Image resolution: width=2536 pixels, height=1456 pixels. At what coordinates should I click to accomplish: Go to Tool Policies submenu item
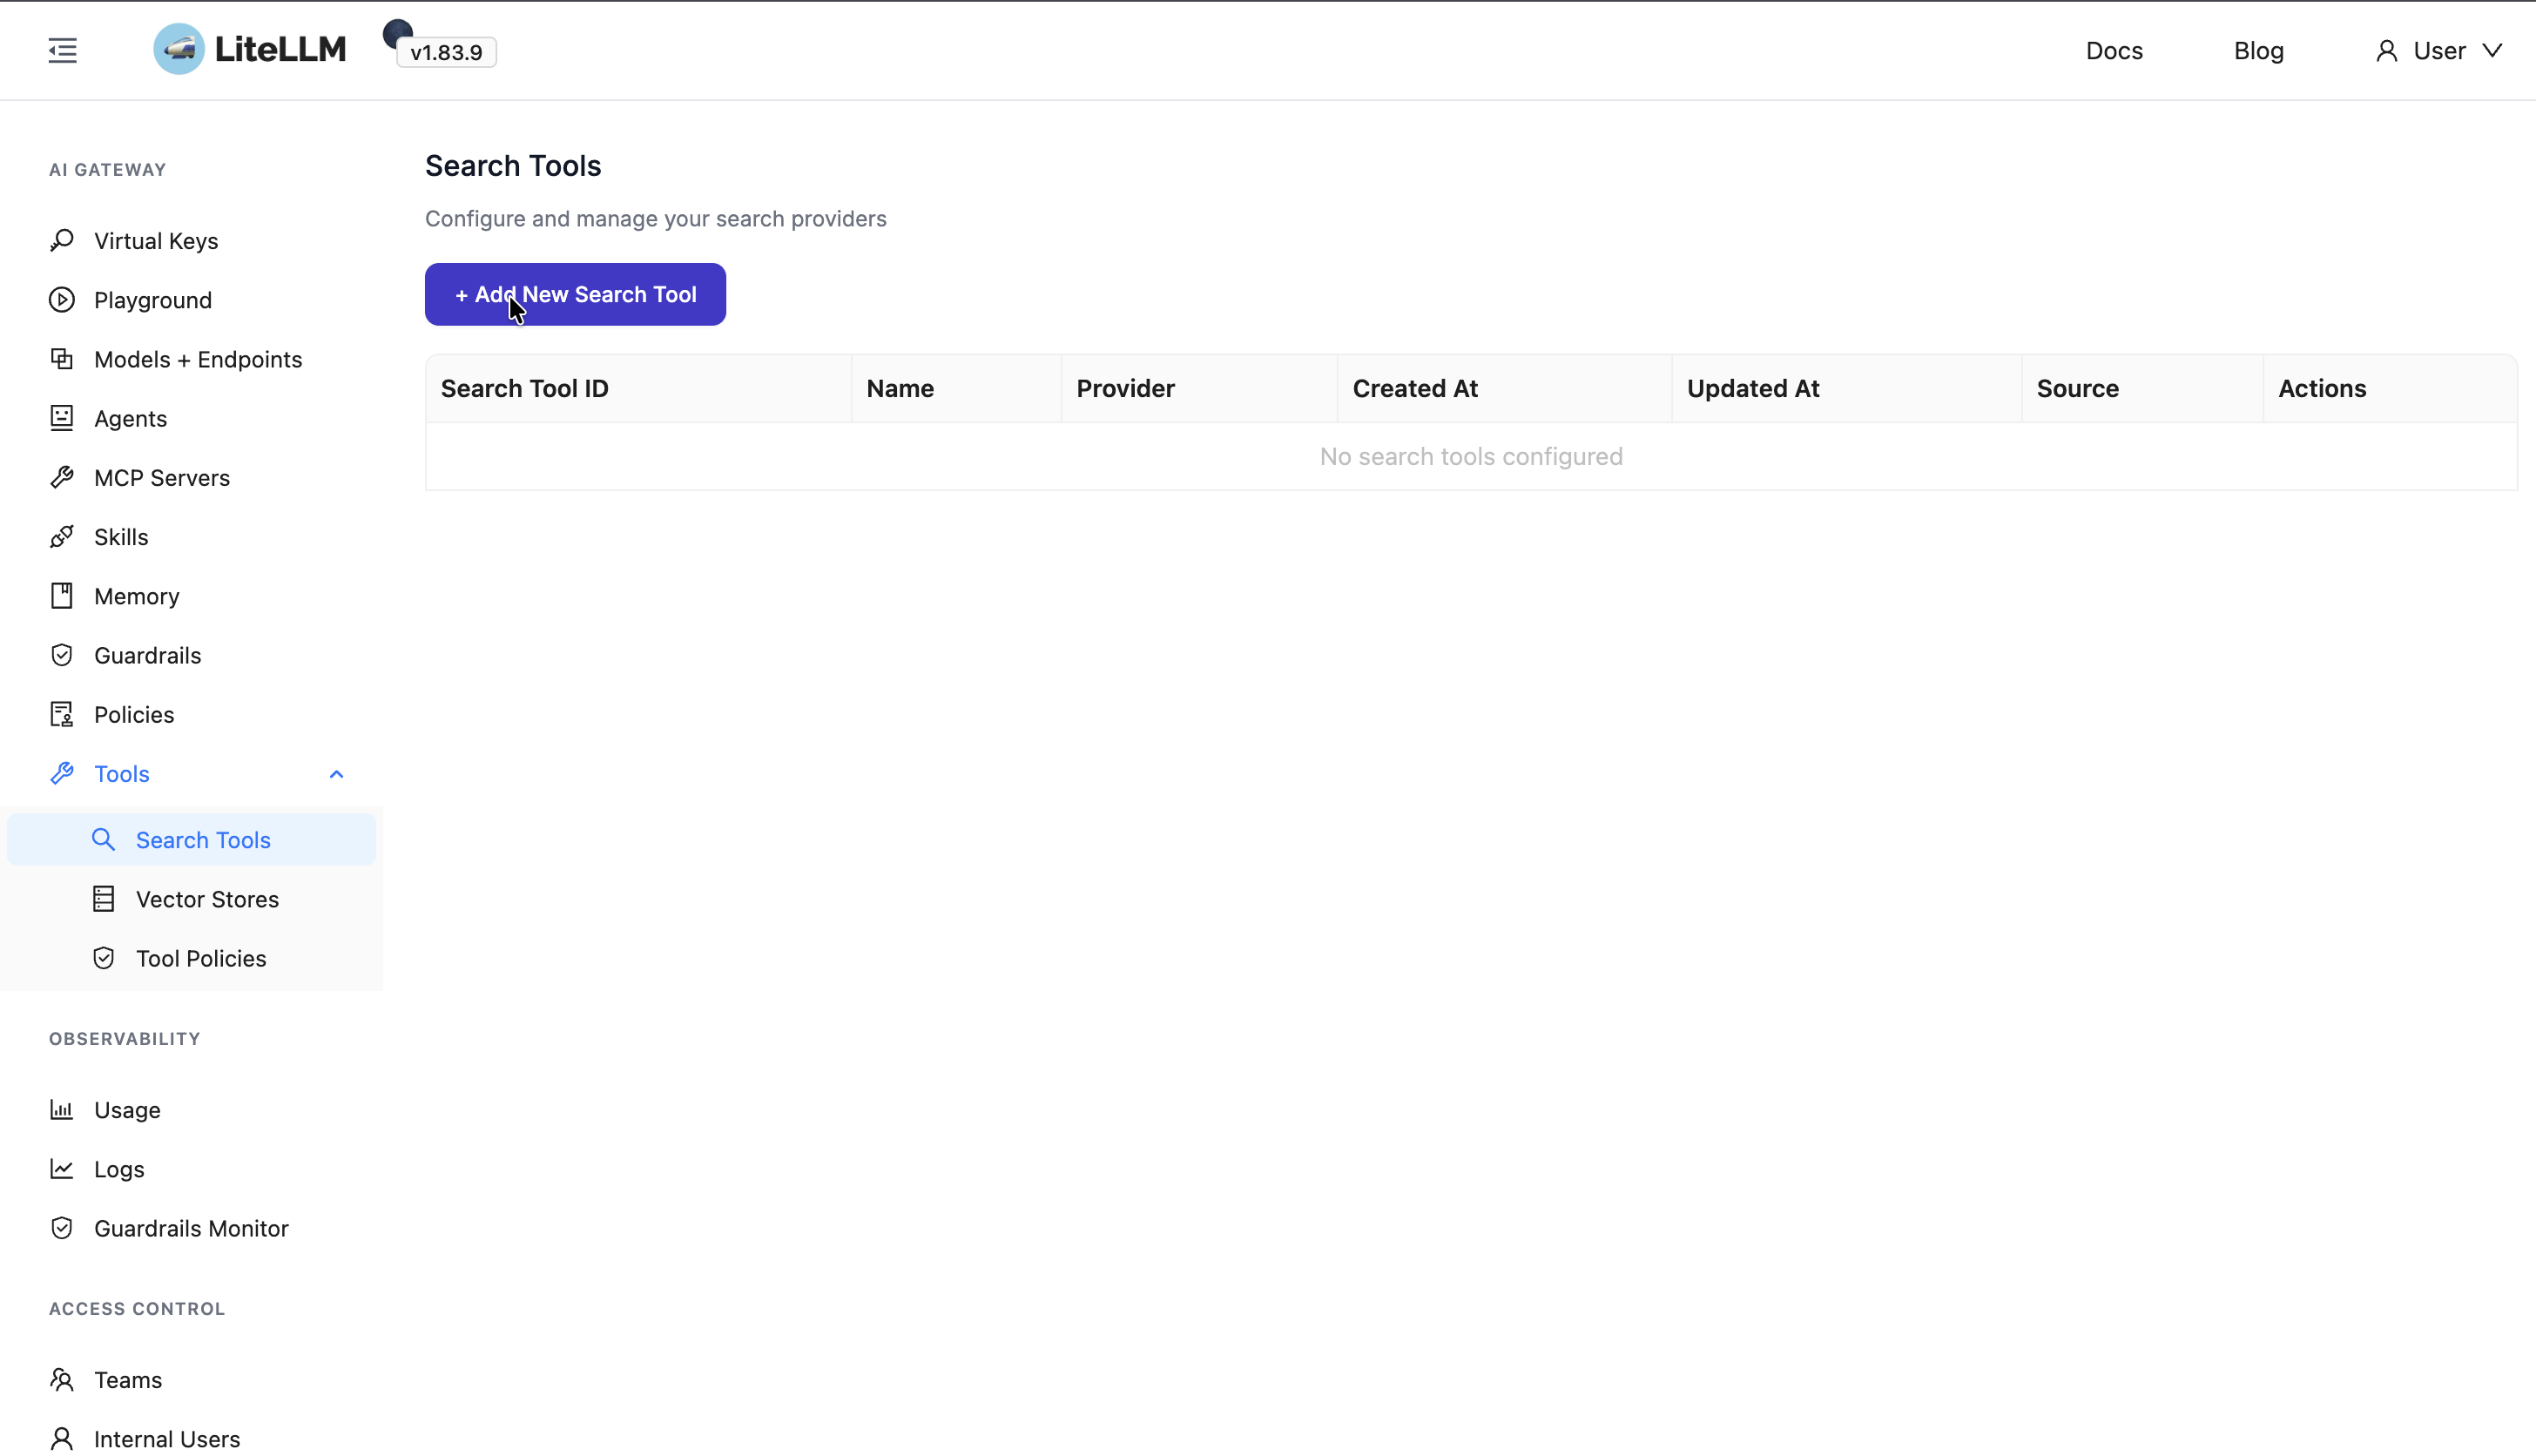coord(200,958)
